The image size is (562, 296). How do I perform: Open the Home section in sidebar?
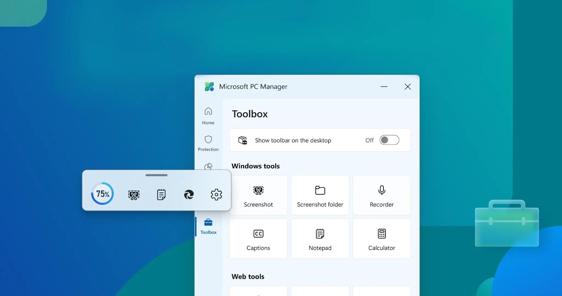click(x=208, y=116)
